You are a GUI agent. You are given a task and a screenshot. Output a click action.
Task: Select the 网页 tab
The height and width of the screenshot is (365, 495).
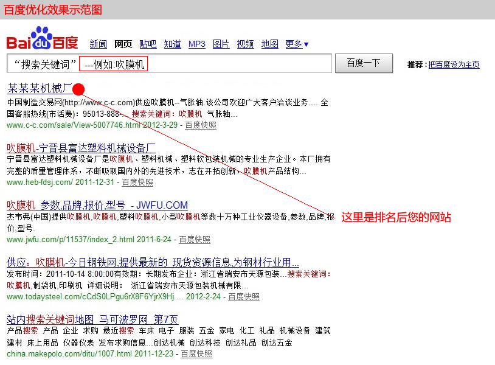click(x=123, y=44)
